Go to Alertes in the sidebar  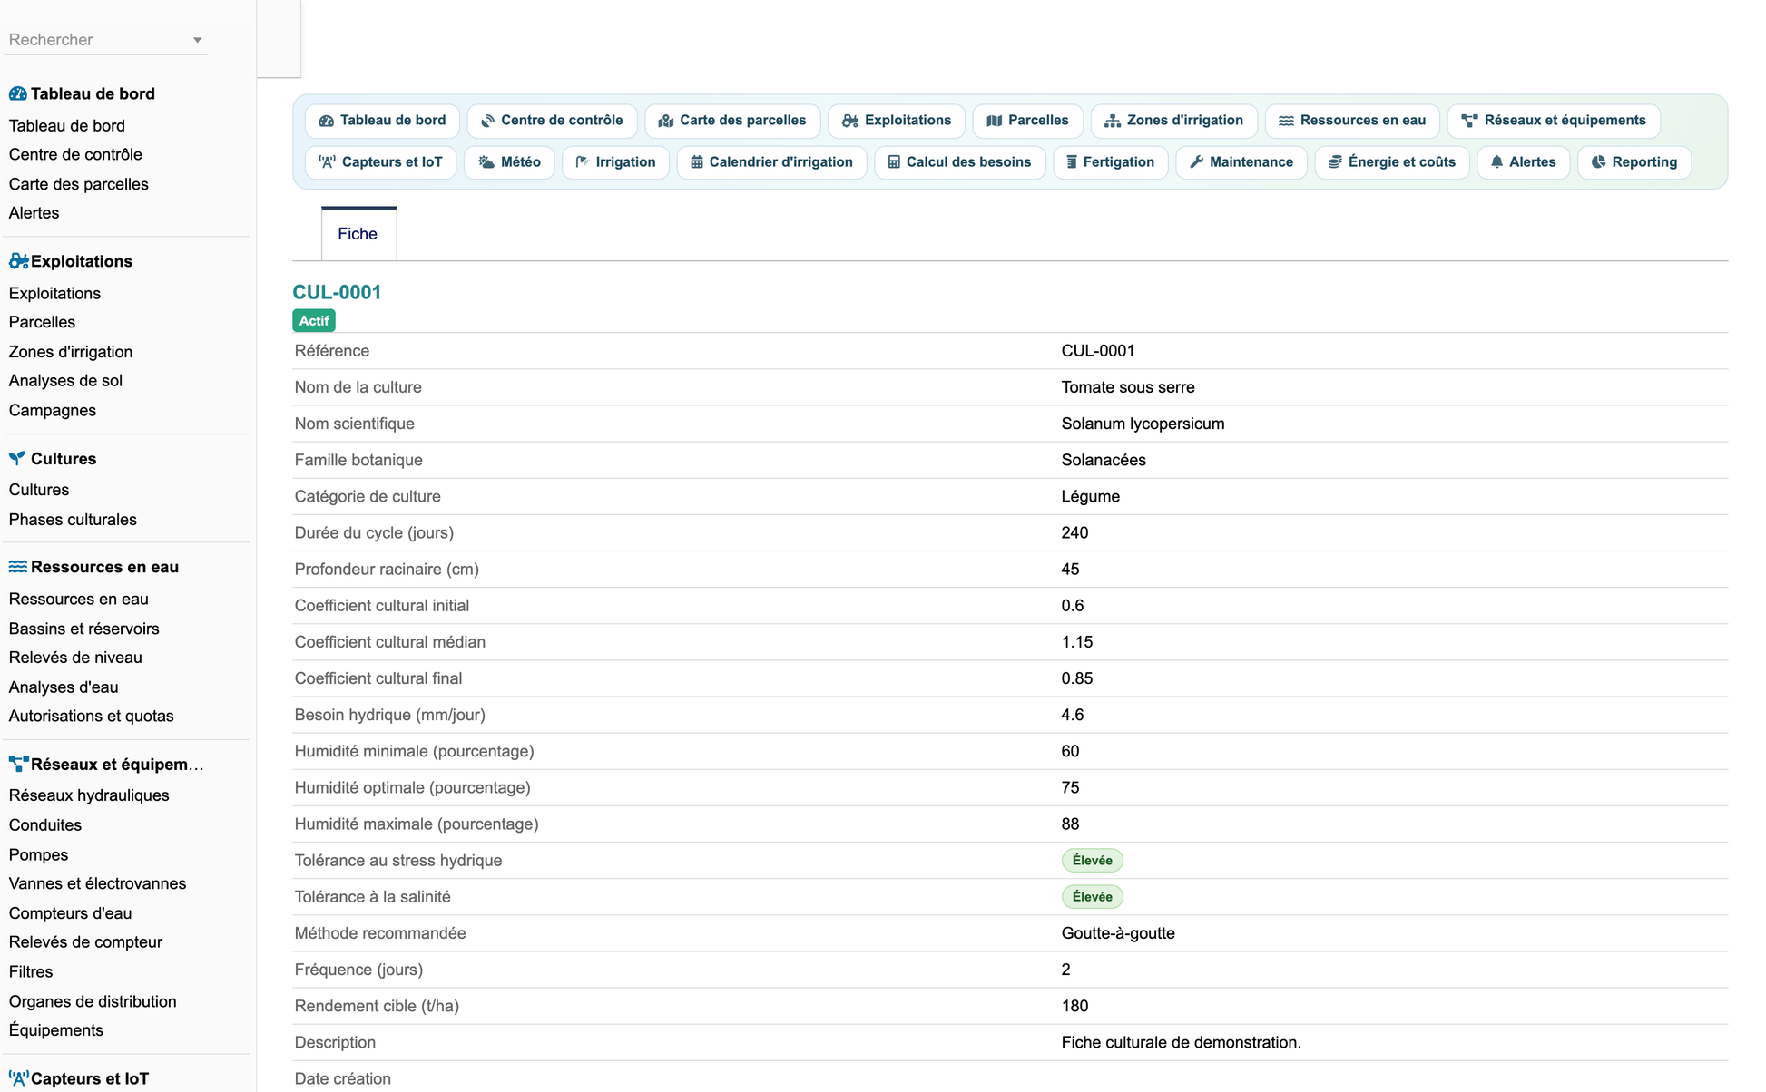point(34,213)
